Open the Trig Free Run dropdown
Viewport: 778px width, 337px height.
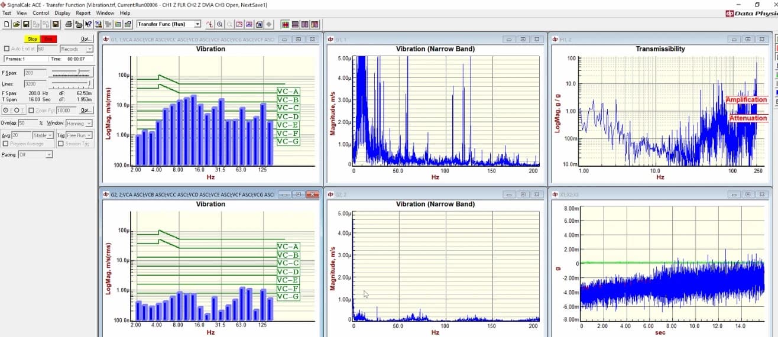[79, 135]
